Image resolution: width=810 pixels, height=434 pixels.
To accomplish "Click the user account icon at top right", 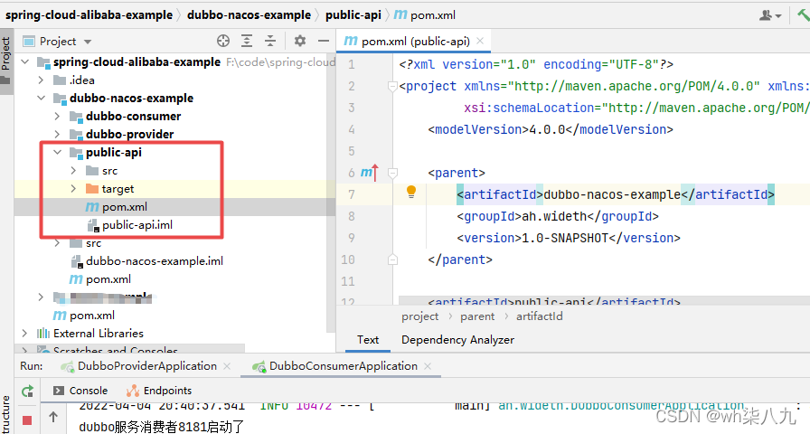I will (769, 15).
